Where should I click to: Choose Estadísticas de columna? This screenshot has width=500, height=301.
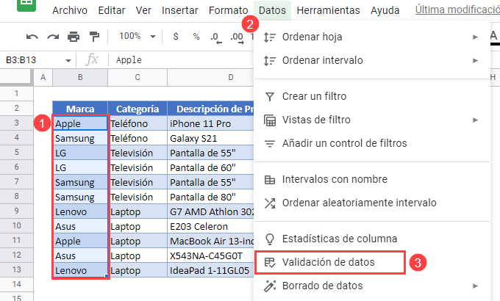(372, 239)
